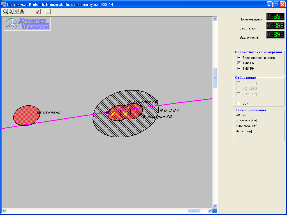Click the vertical scrollbar up arrow

coord(215,19)
